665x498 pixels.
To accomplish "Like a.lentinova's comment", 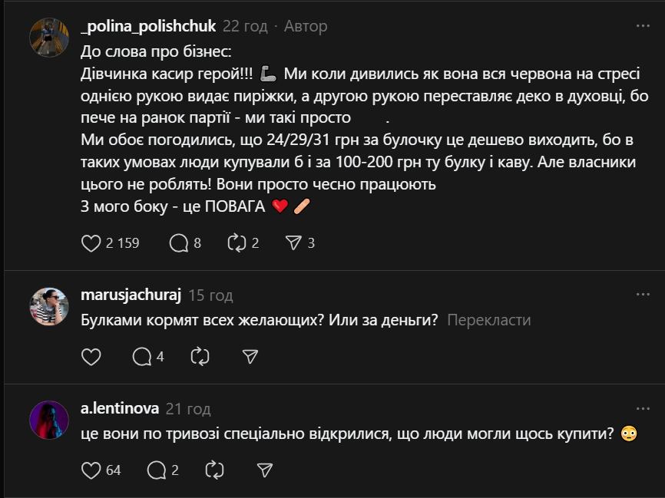I will (91, 470).
